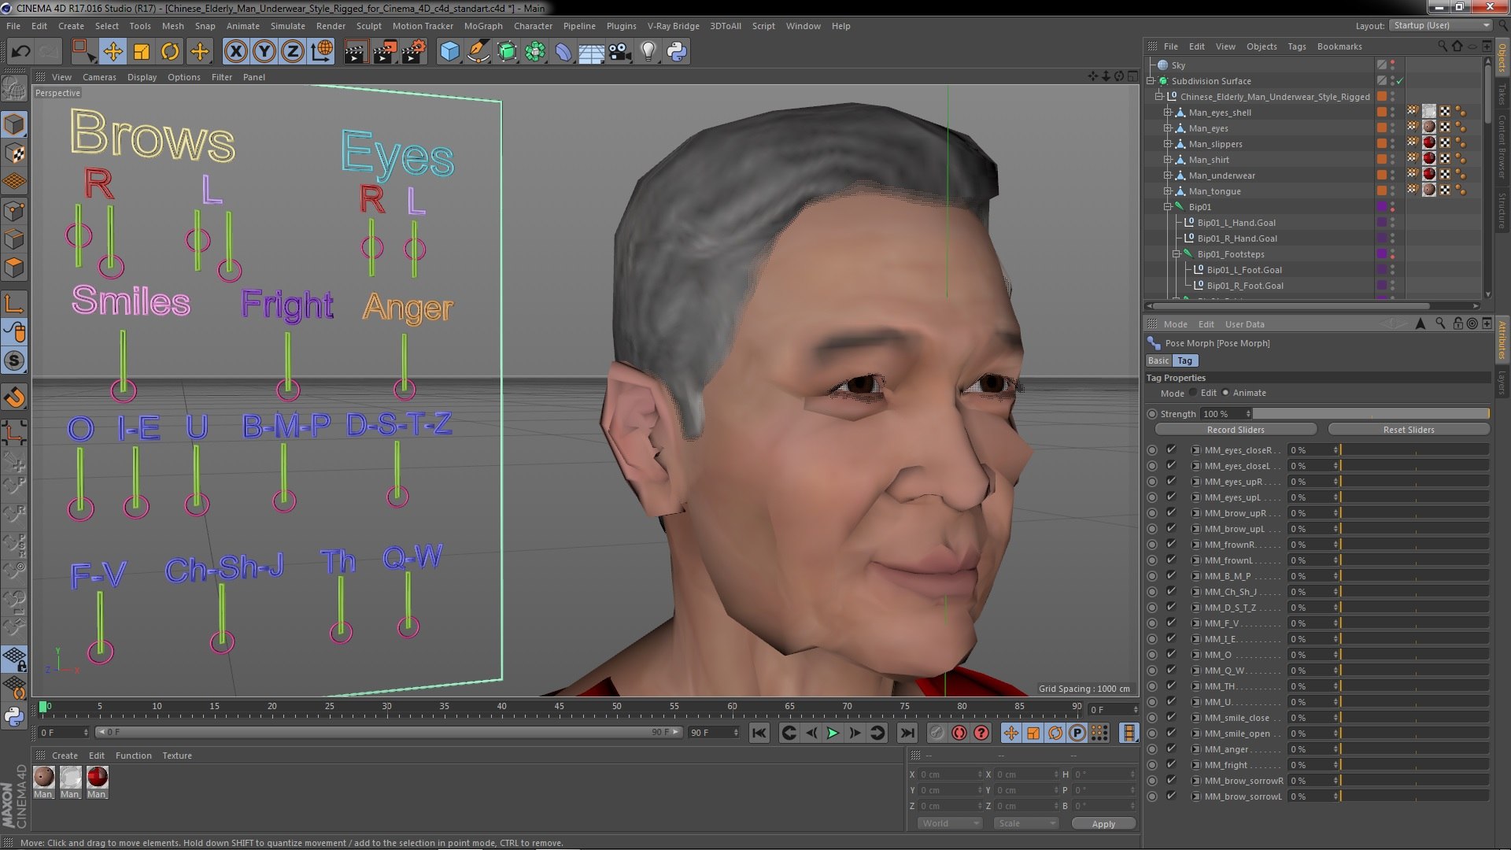Toggle visibility dots for Sky object
Viewport: 1511px width, 850px height.
point(1393,65)
